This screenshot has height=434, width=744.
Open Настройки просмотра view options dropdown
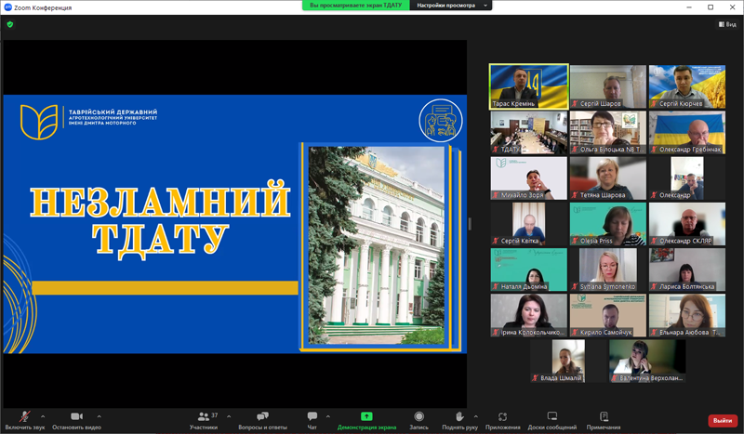tap(451, 6)
